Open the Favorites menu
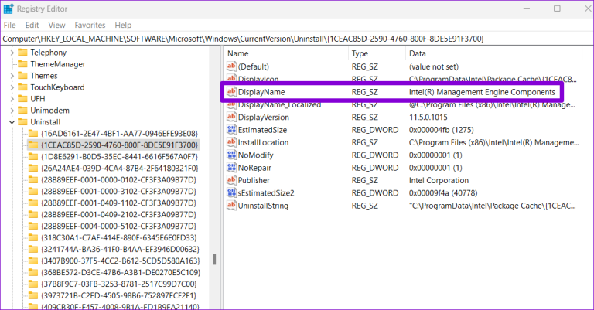594x310 pixels. tap(90, 25)
